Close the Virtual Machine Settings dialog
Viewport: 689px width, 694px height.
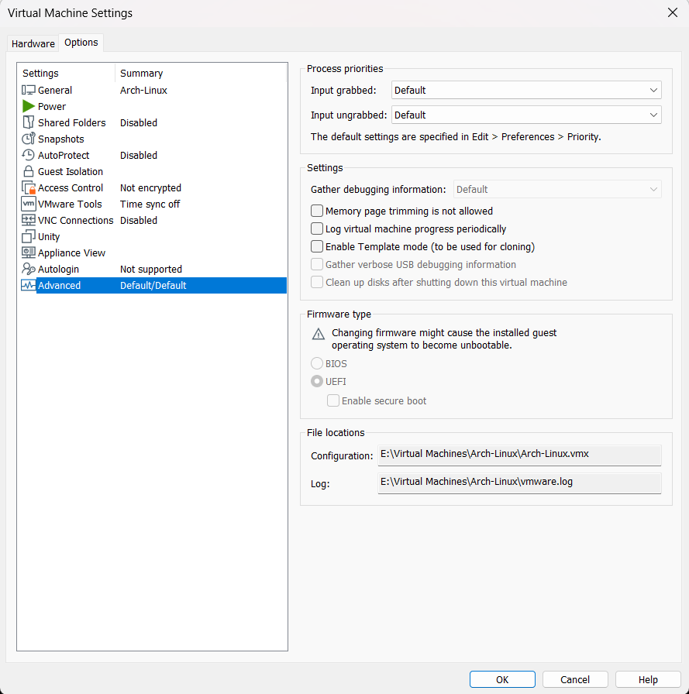click(x=673, y=13)
